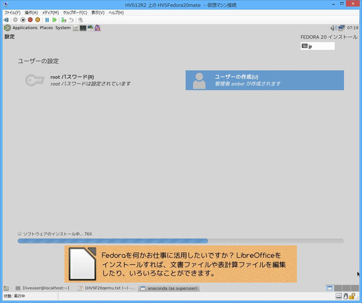The image size is (362, 303).
Task: Click the LibreOffice document icon in banner
Action: pyautogui.click(x=83, y=264)
